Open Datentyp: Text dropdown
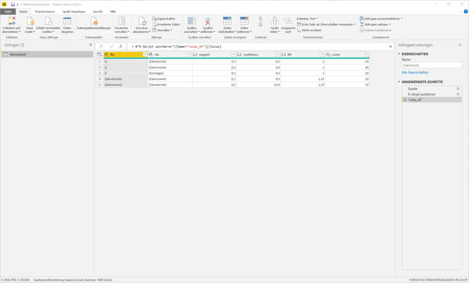 point(307,18)
